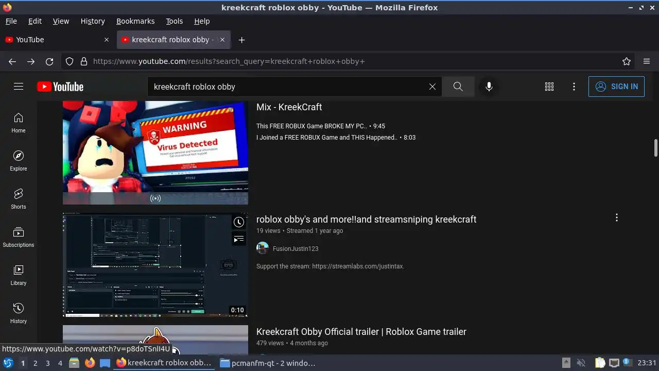659x371 pixels.
Task: Open Kreekcraft Obby Official trailer title
Action: (x=361, y=332)
